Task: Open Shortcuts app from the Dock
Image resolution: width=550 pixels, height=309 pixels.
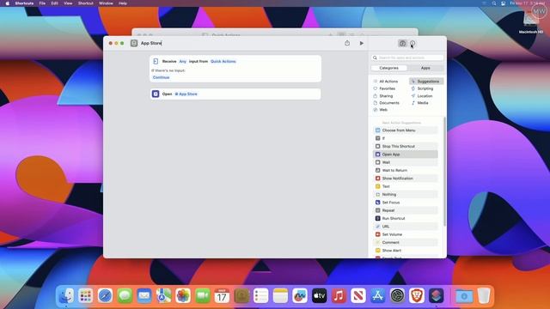Action: (437, 296)
